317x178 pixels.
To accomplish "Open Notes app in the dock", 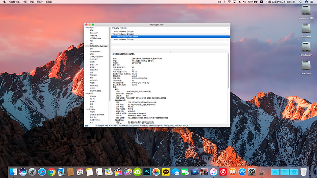I will [89, 172].
